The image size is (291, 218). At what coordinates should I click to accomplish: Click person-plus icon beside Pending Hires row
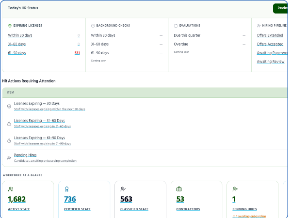[x=9, y=158]
